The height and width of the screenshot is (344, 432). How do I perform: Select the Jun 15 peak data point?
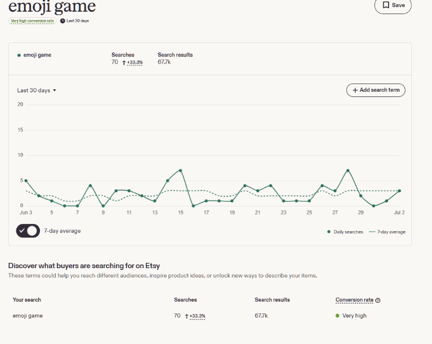tap(180, 171)
